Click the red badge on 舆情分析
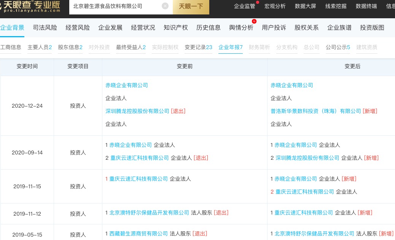The height and width of the screenshot is (240, 395). pos(254,21)
